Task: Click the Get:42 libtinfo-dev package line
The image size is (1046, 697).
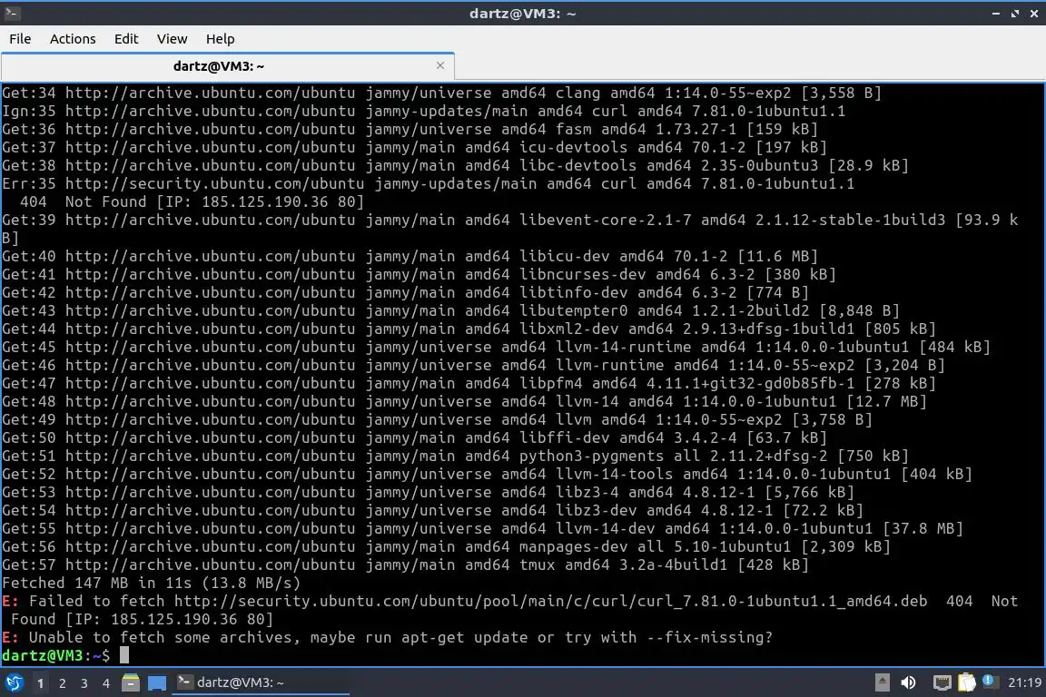Action: tap(406, 292)
